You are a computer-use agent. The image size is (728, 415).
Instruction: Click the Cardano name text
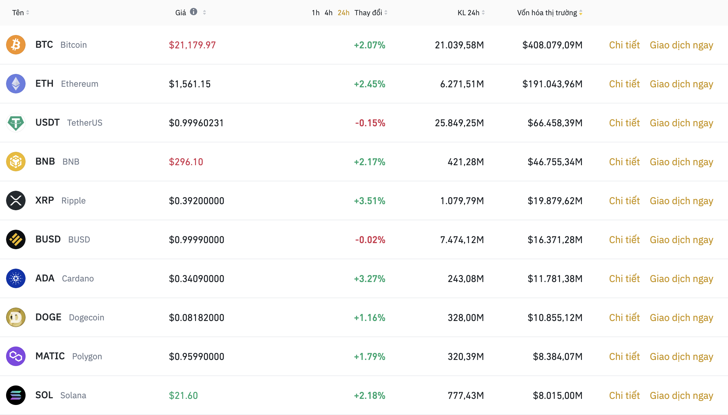click(x=78, y=278)
